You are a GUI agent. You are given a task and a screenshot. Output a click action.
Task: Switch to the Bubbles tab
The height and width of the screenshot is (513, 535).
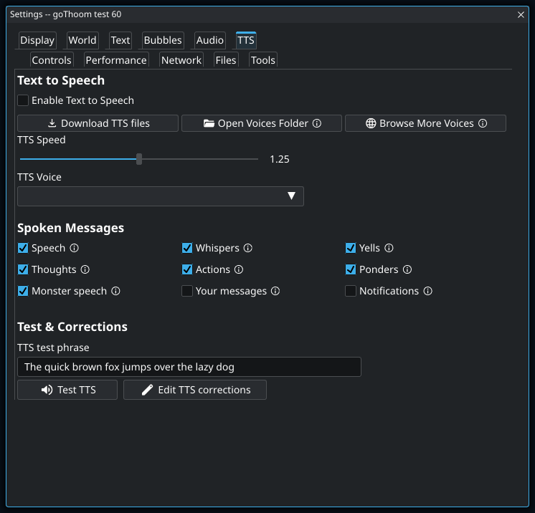pos(163,40)
